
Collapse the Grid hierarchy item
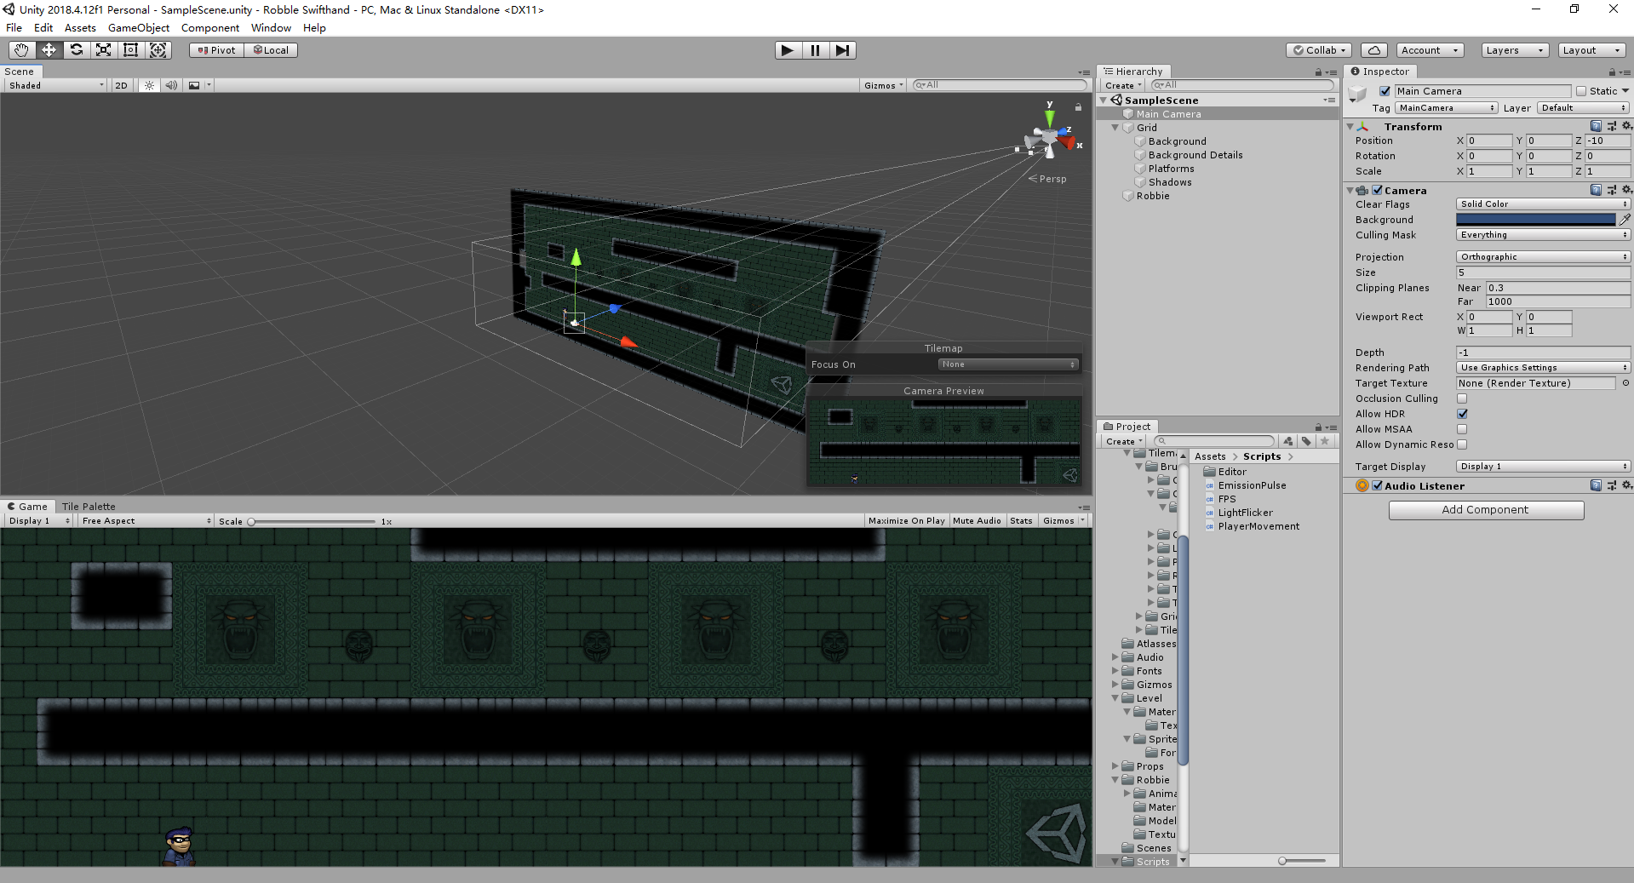click(1115, 128)
